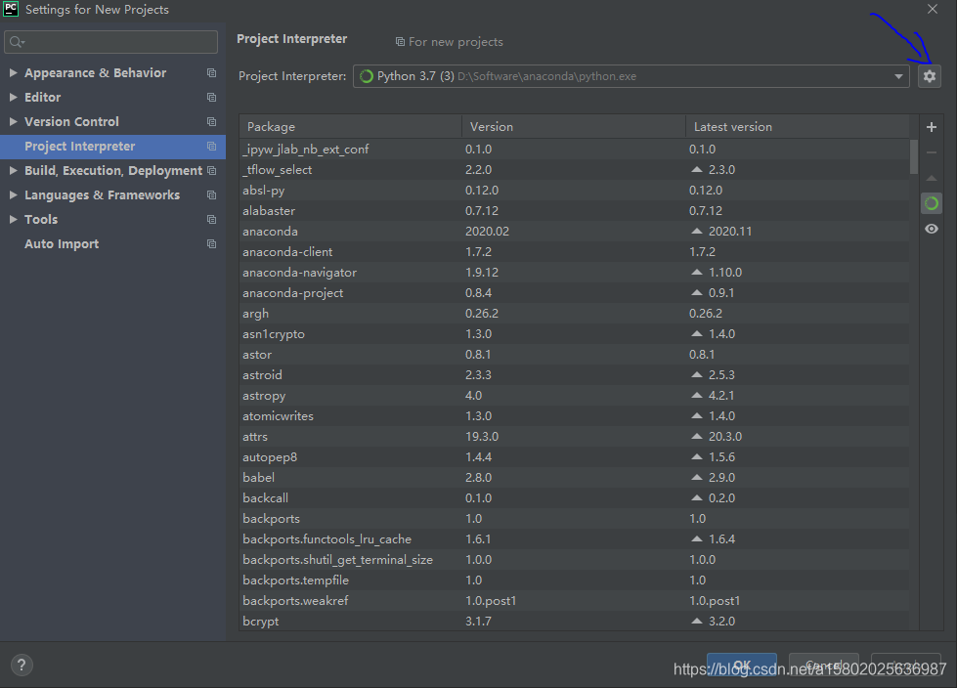The height and width of the screenshot is (688, 957).
Task: Select the alabaster package
Action: tap(575, 210)
